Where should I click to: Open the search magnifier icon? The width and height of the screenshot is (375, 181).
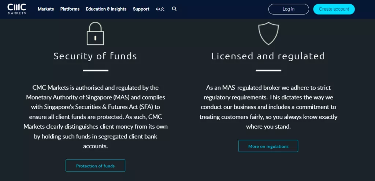point(174,9)
